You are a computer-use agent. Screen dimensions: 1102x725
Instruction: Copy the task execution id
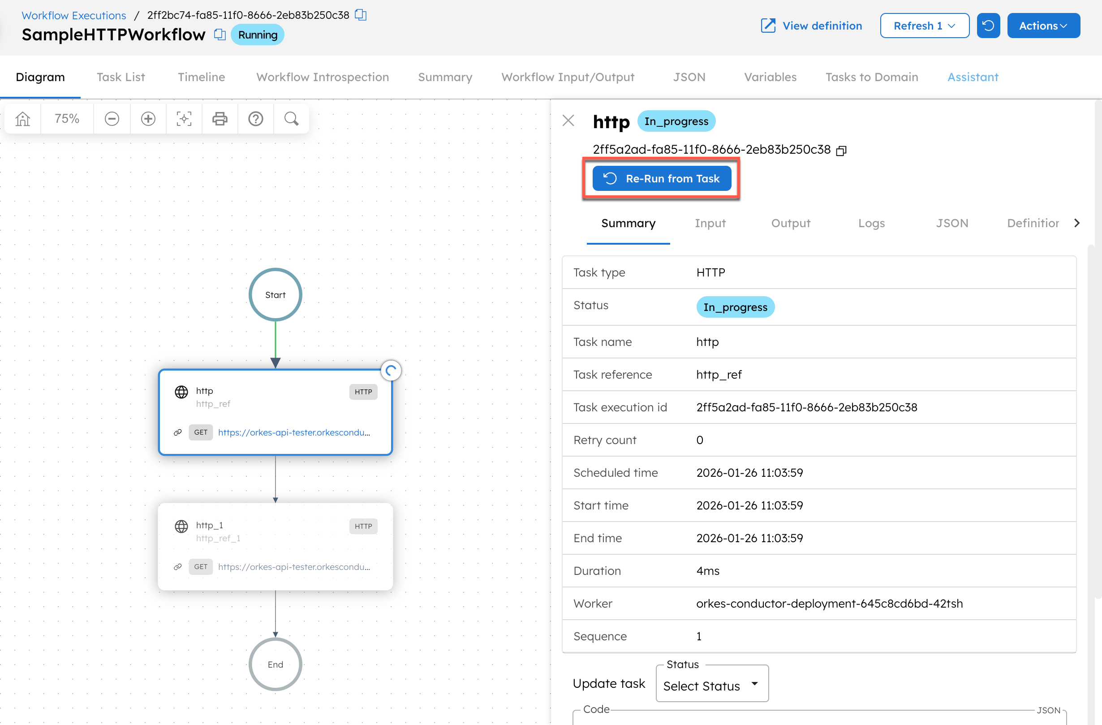841,150
